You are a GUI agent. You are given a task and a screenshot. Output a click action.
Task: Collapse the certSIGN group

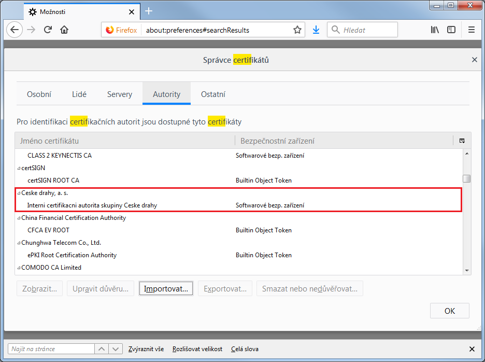[x=19, y=168]
